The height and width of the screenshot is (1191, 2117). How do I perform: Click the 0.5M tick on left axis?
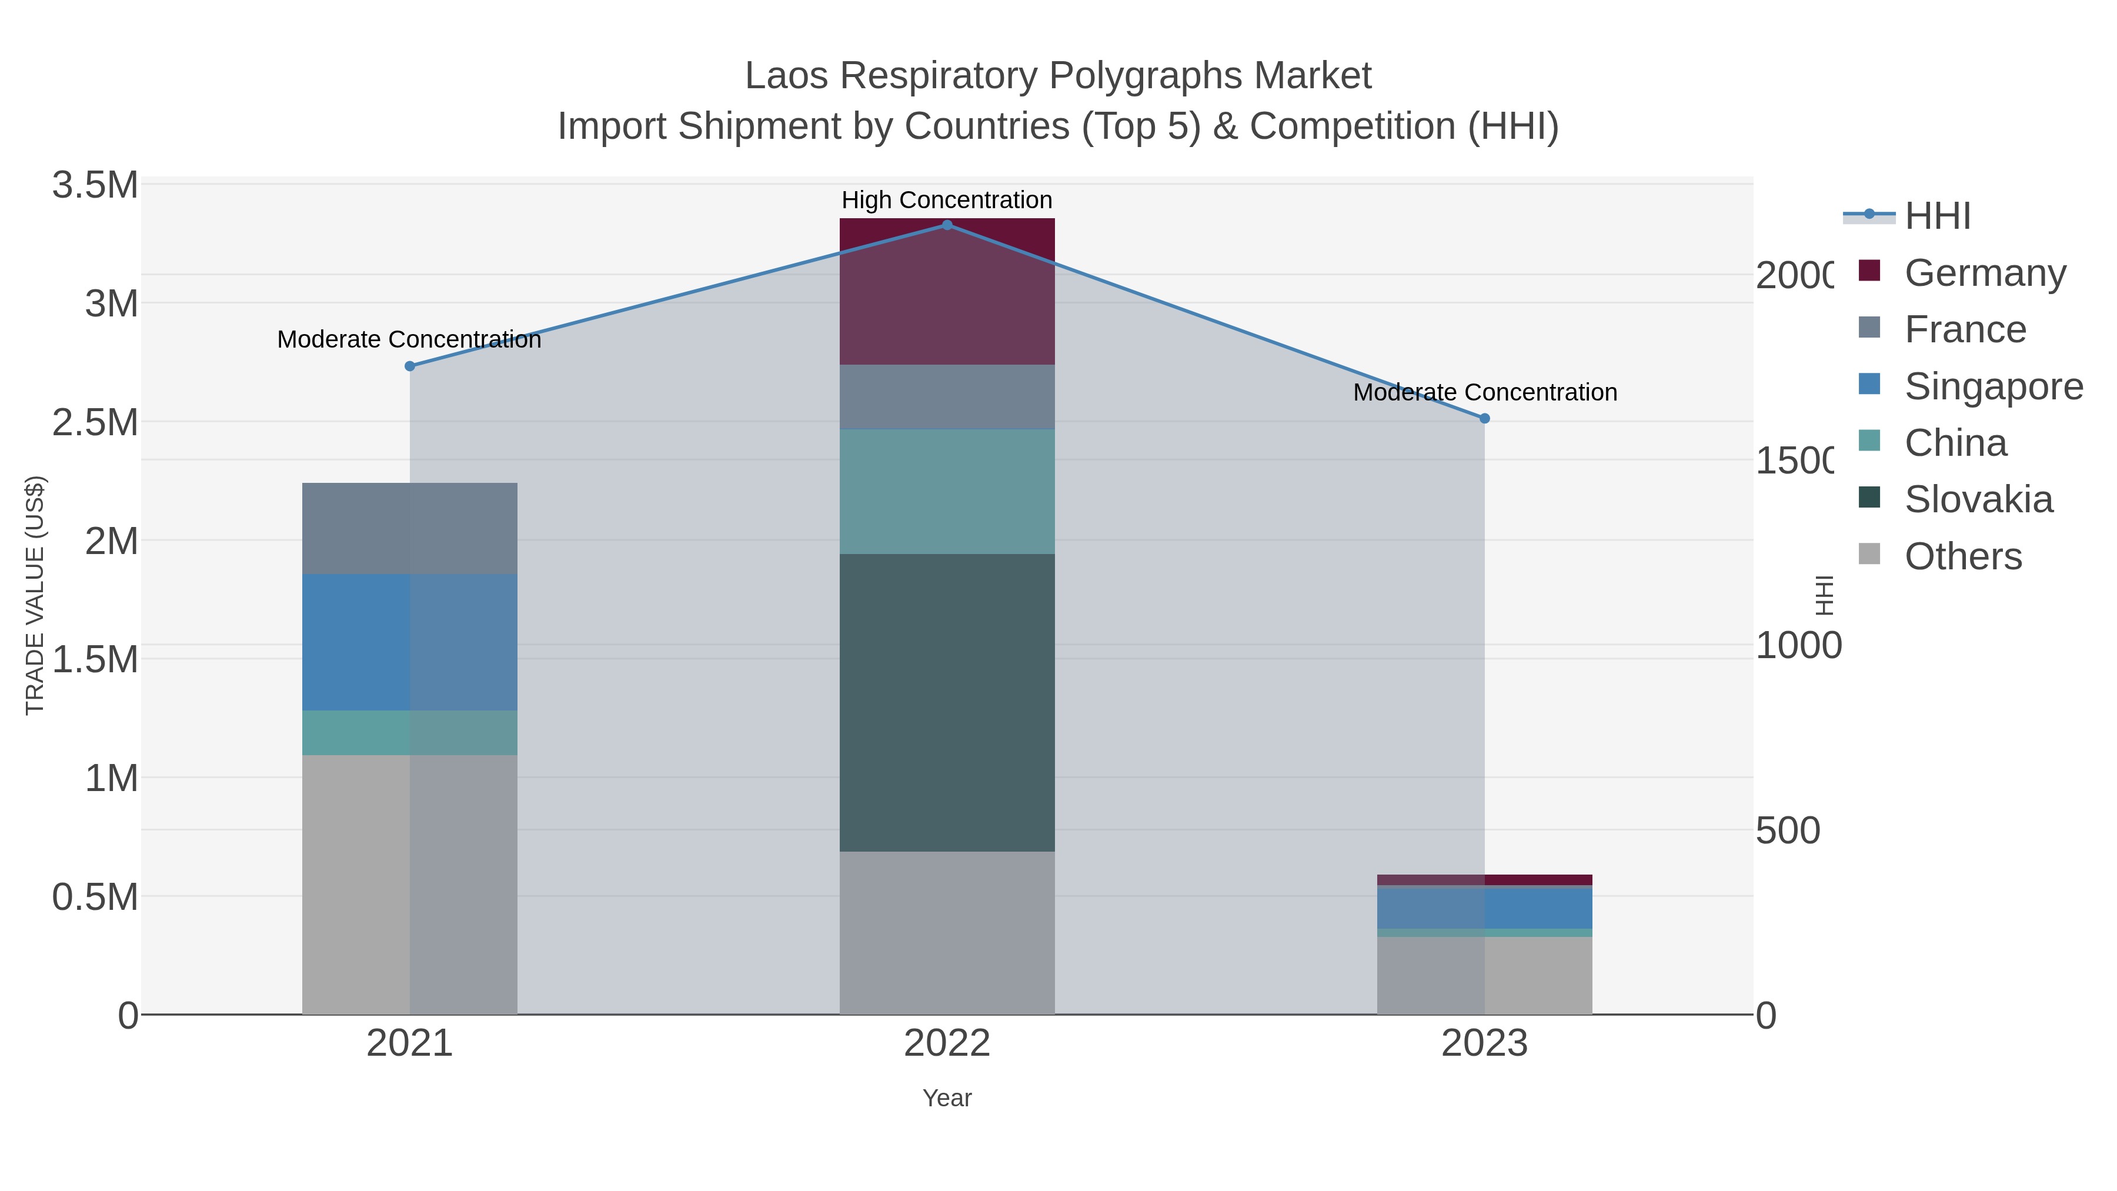click(x=95, y=897)
